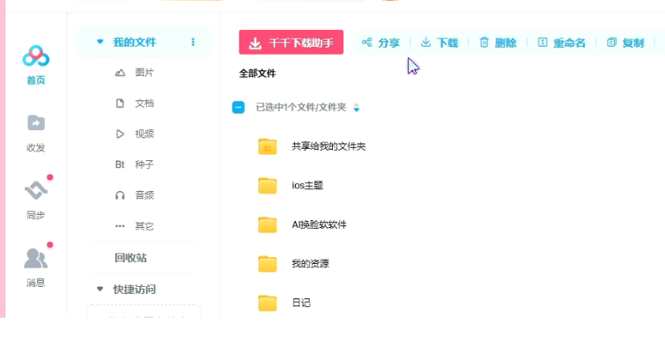Open the 回收站 recycle bin
Screen dimensions: 665x338
[130, 257]
